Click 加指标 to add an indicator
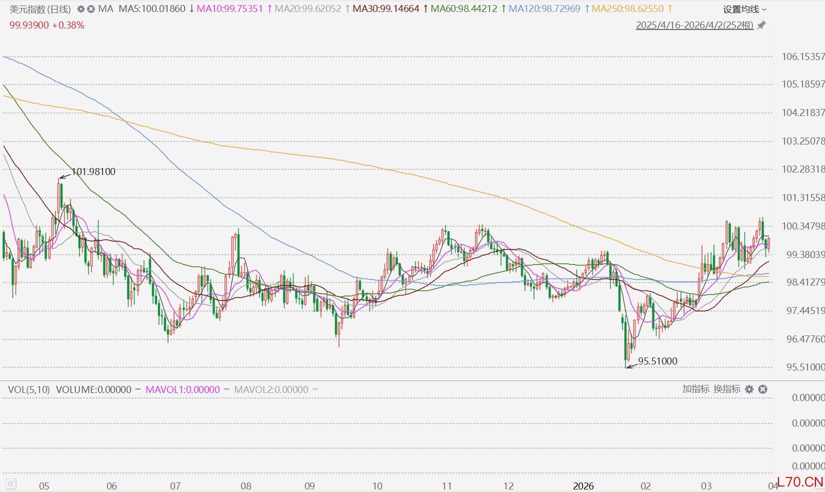 [x=695, y=389]
